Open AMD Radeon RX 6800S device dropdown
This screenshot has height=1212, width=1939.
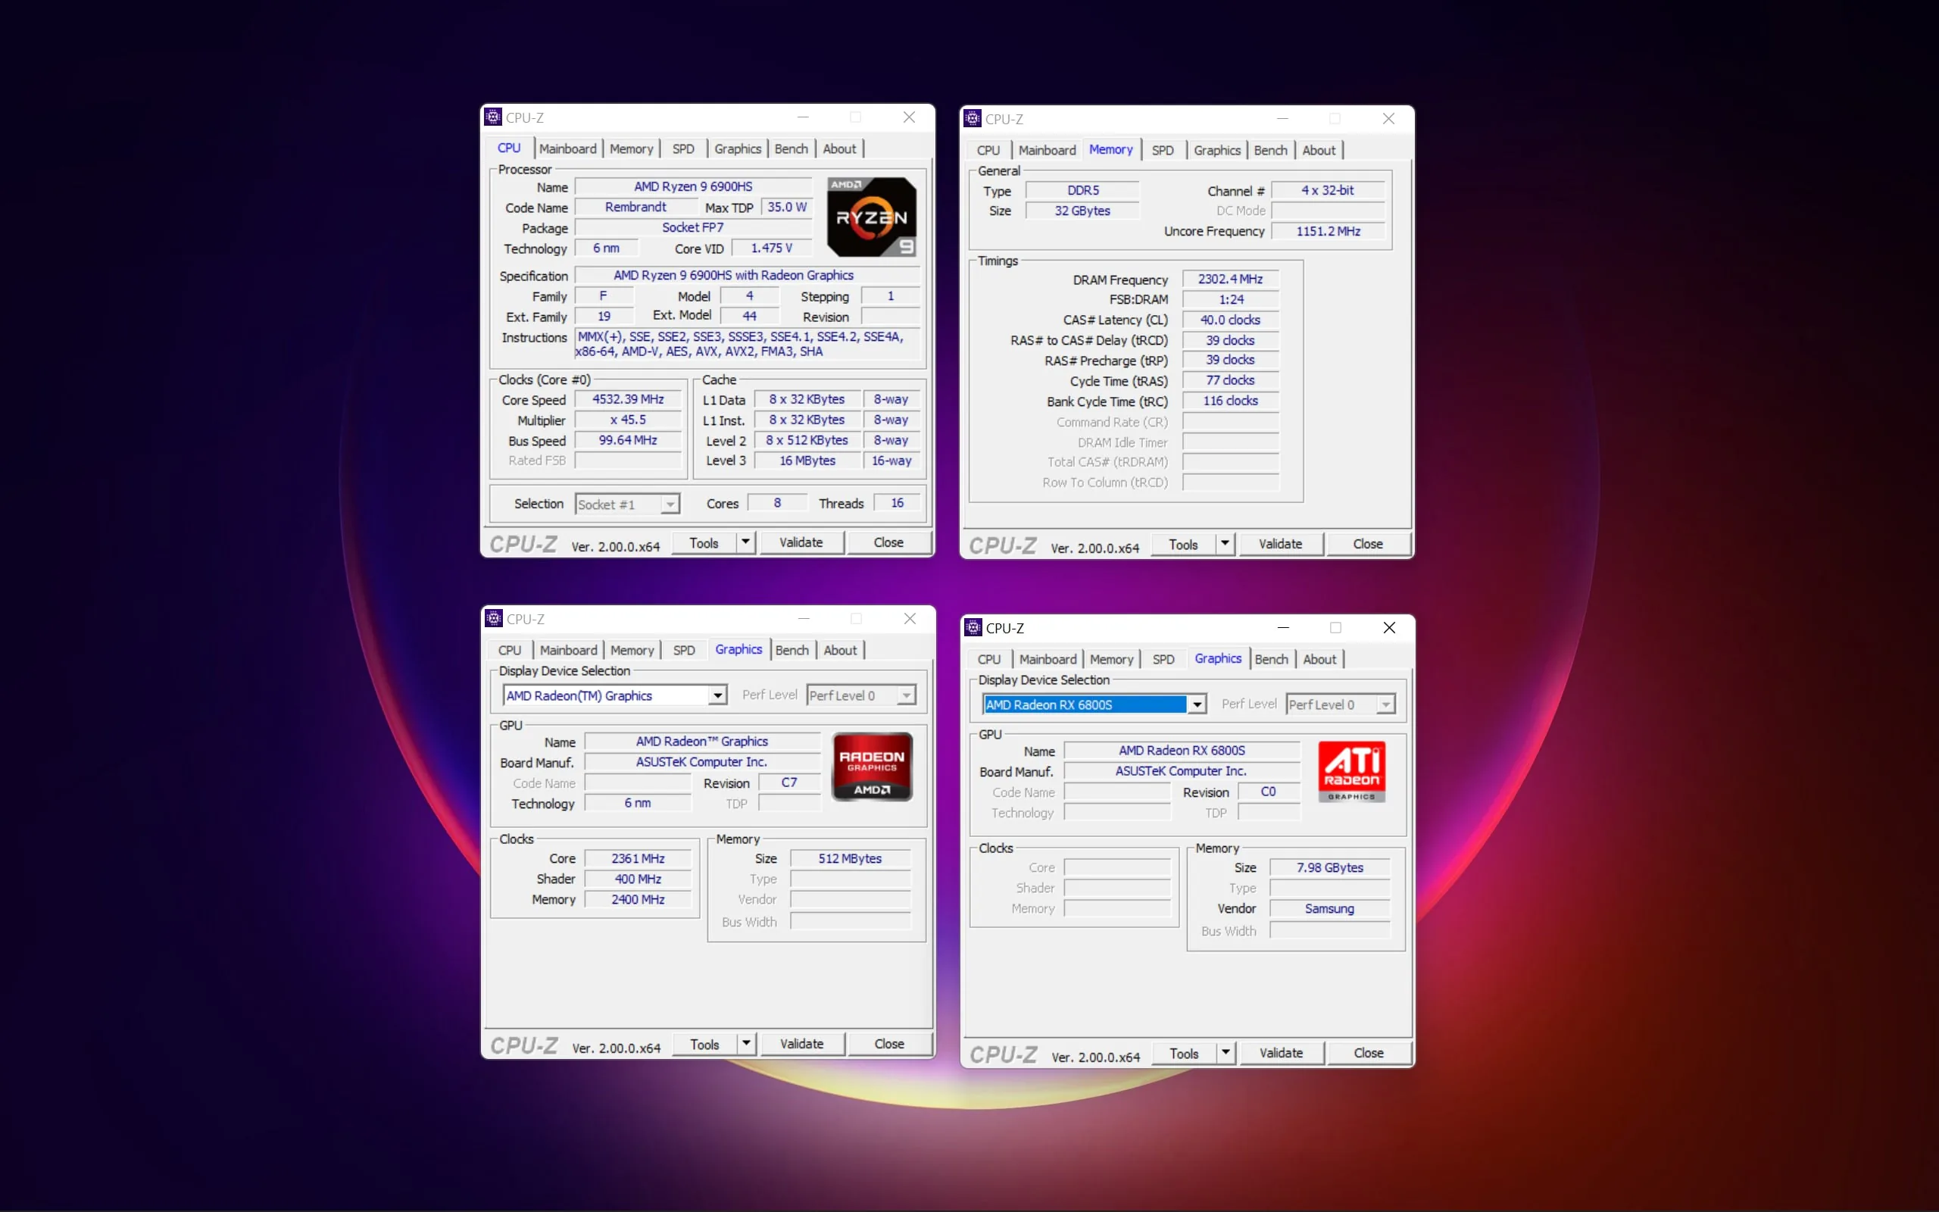point(1196,704)
